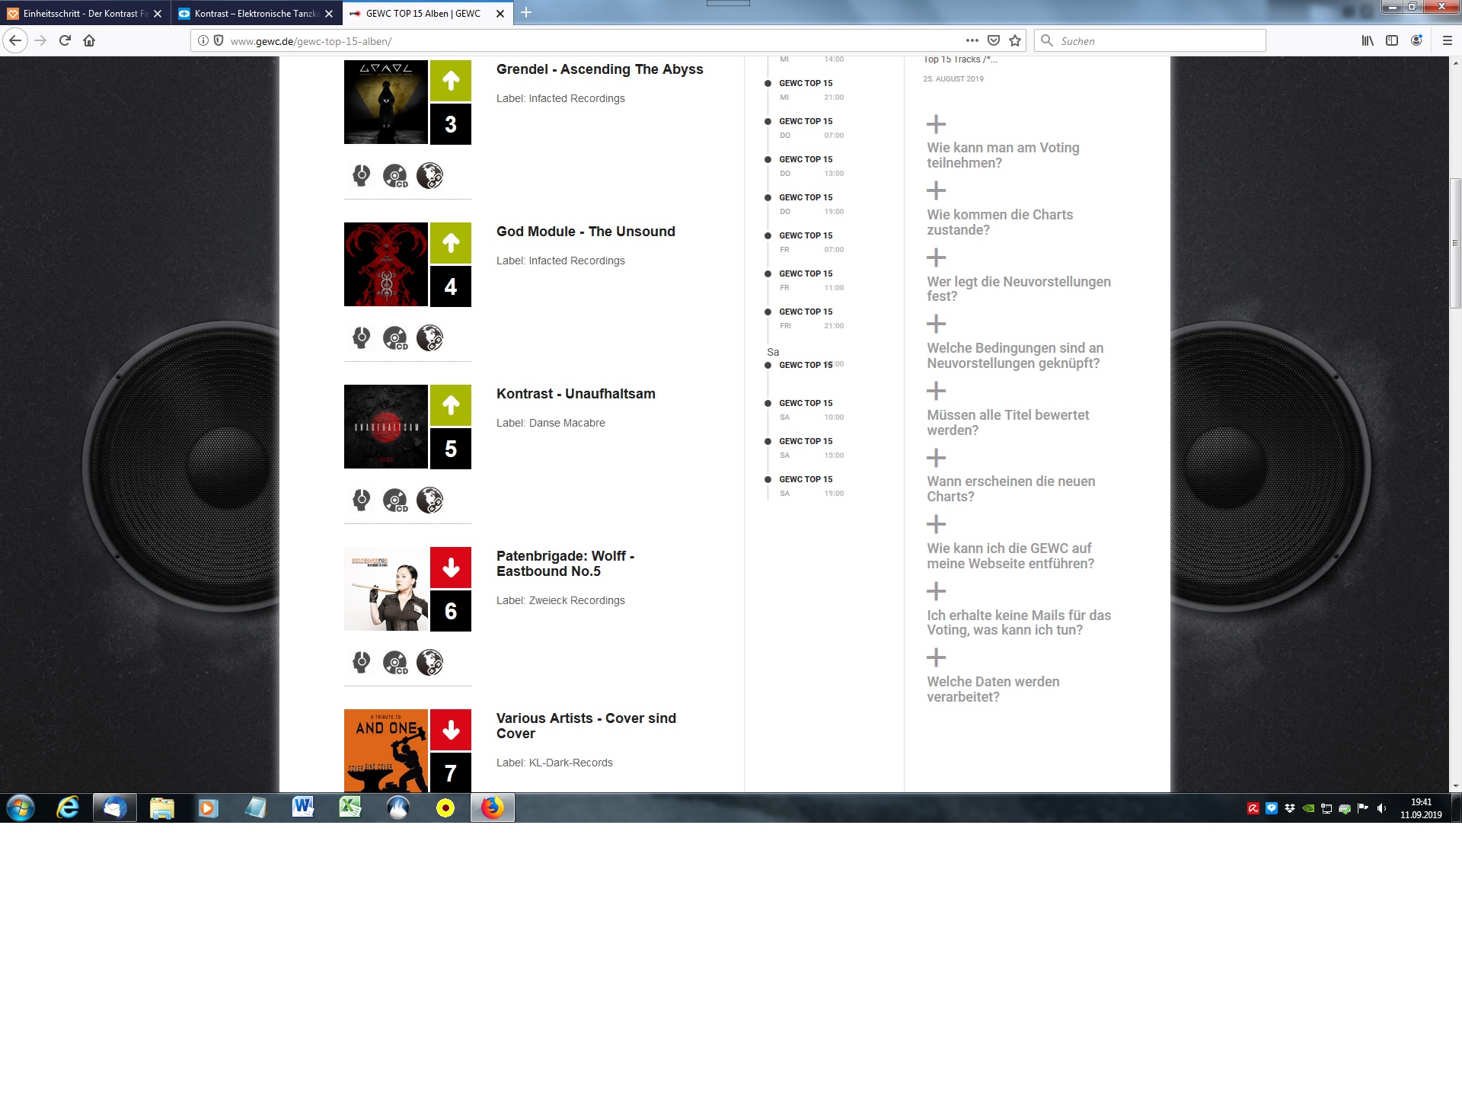1462x1097 pixels.
Task: Show site information icon in address bar
Action: point(203,40)
